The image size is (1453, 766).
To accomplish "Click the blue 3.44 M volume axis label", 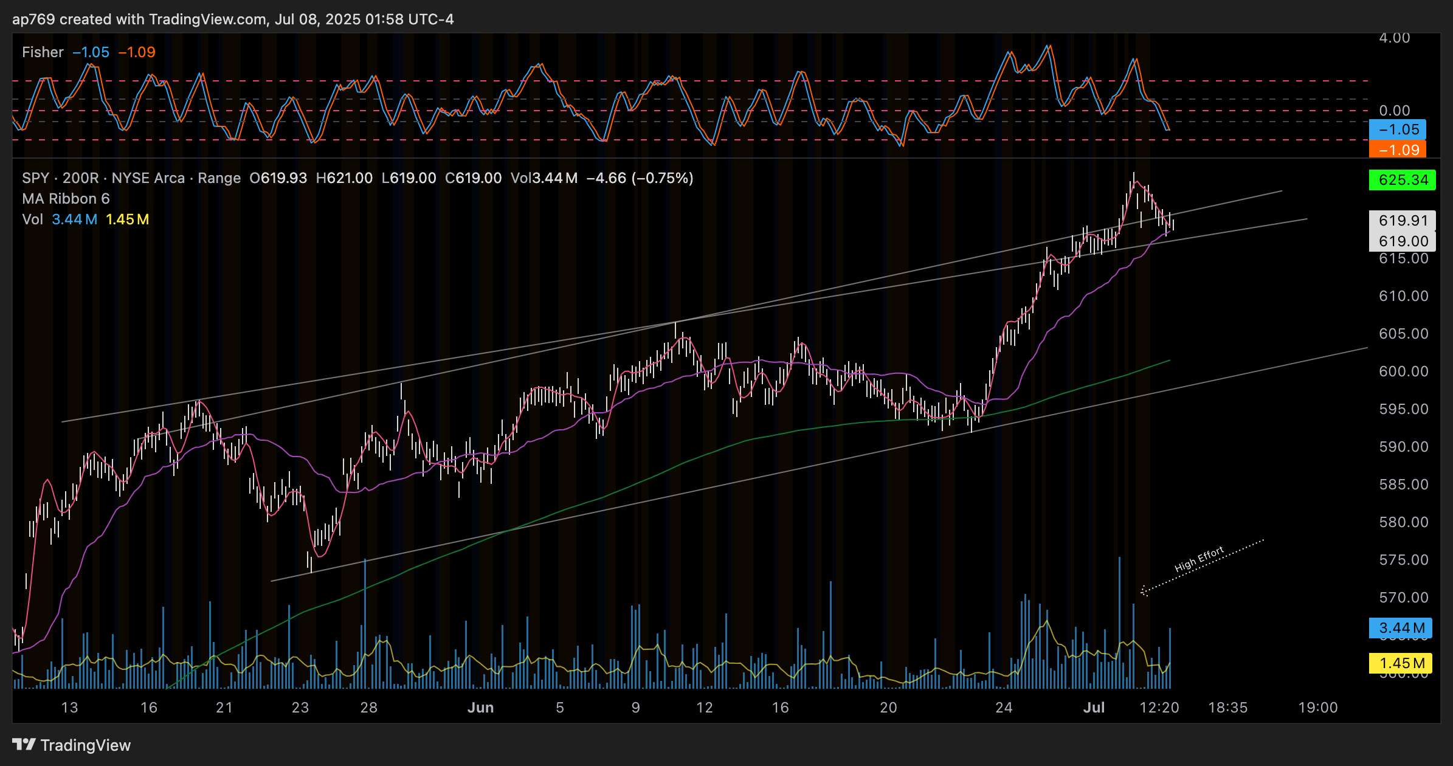I will point(1401,628).
